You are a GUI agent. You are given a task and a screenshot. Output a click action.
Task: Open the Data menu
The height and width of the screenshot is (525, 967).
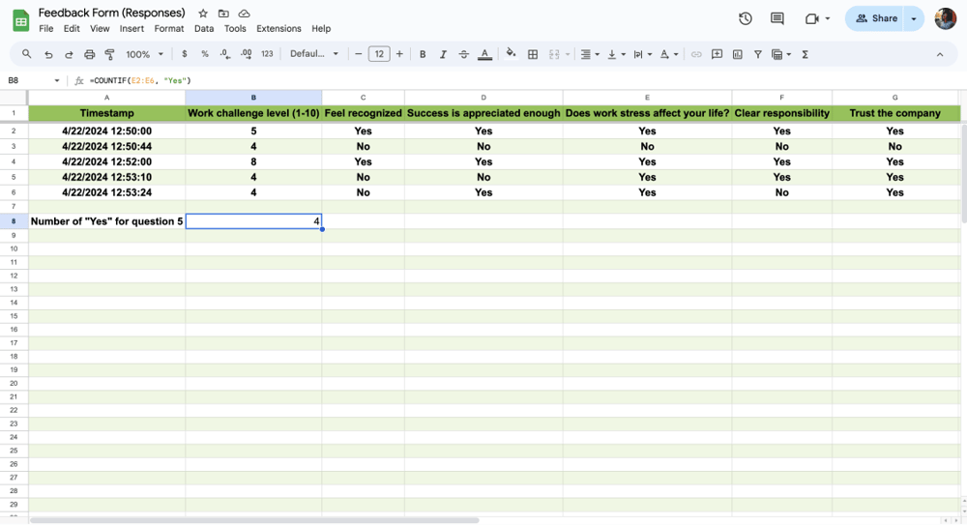tap(204, 29)
